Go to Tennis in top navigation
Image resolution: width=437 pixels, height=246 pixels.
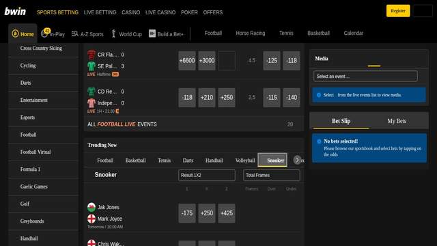point(286,33)
